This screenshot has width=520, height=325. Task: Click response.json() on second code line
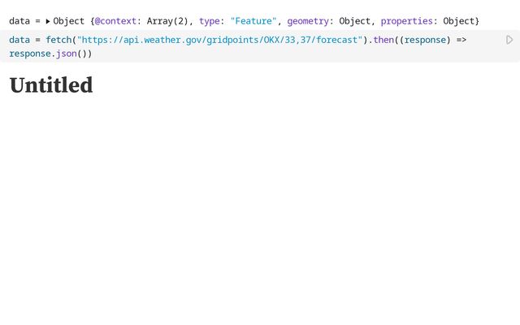[50, 54]
